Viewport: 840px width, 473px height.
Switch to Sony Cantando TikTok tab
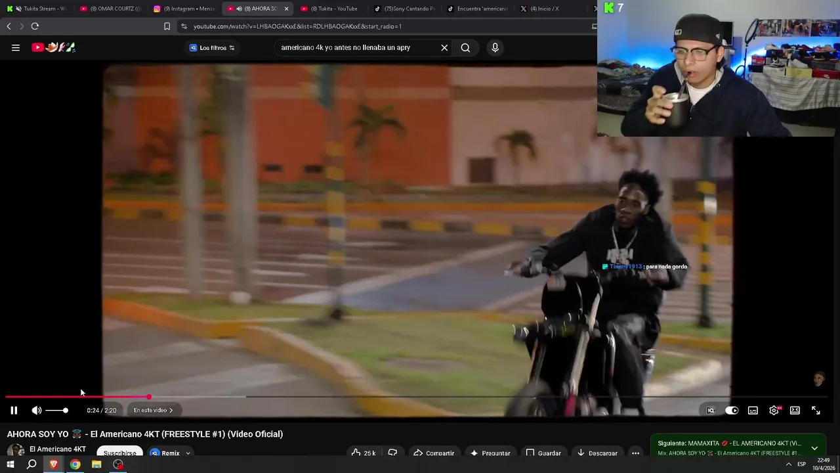pyautogui.click(x=405, y=9)
